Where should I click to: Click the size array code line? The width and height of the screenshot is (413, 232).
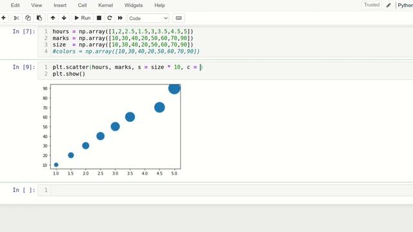[x=123, y=44]
